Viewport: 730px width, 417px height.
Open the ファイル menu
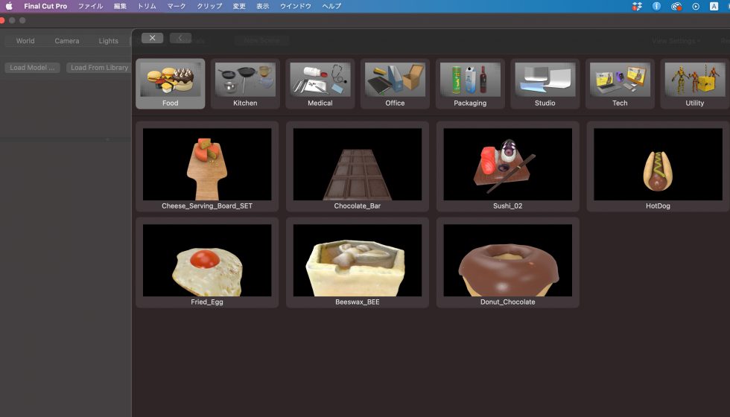coord(91,6)
